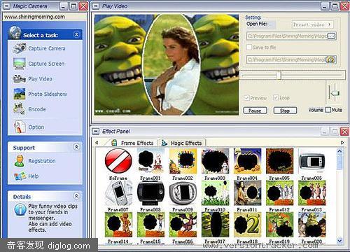Open the Capture Camera task
Screen dimensions: 350x252
click(39, 48)
